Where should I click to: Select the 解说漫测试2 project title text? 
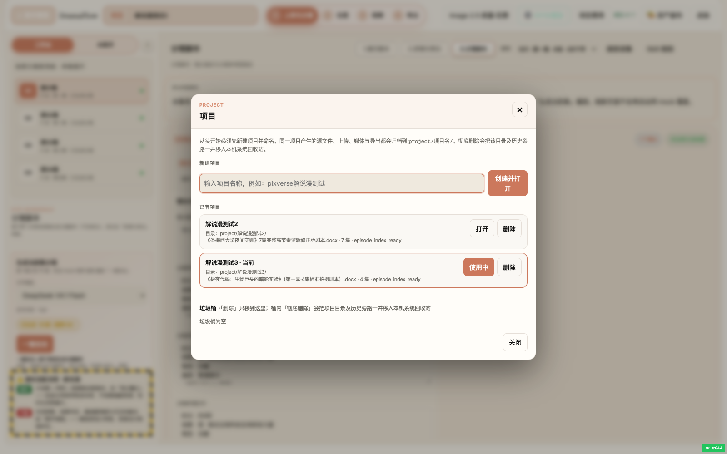point(222,224)
